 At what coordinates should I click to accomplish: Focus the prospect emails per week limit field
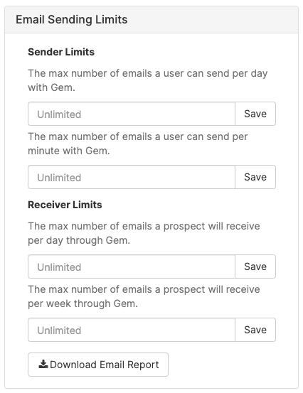click(x=132, y=330)
